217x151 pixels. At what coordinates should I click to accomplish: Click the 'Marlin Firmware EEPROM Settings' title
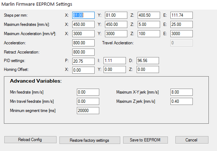[x=37, y=4]
